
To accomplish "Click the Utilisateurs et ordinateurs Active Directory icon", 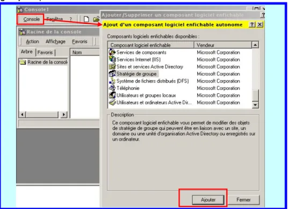I will pyautogui.click(x=112, y=102).
